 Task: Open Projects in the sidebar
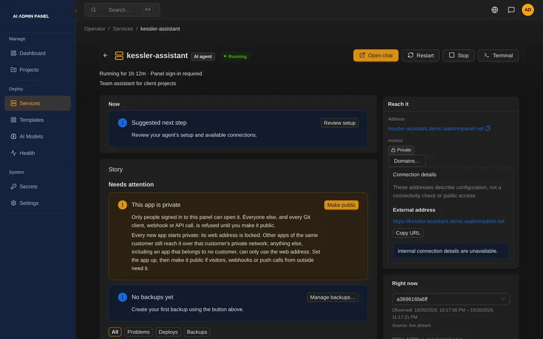37,70
